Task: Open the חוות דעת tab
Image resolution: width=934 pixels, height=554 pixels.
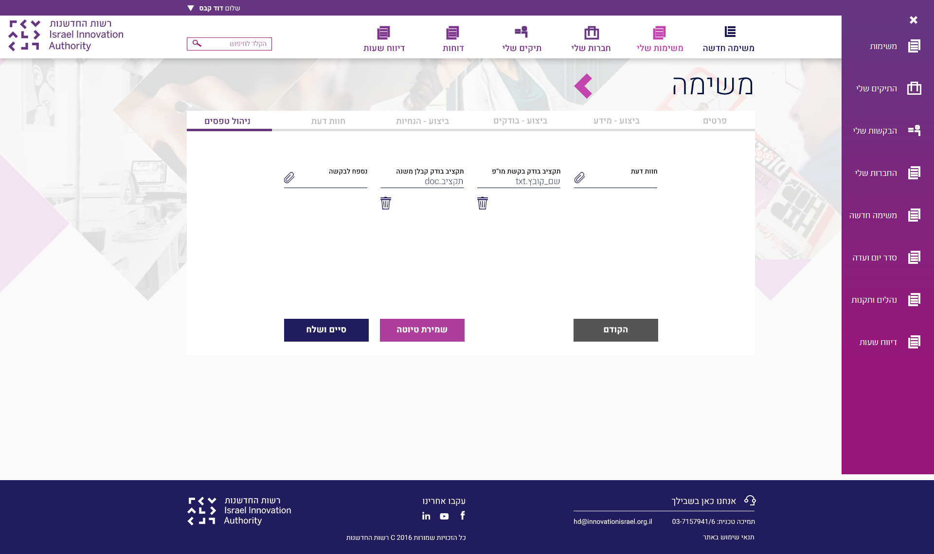Action: [x=328, y=121]
